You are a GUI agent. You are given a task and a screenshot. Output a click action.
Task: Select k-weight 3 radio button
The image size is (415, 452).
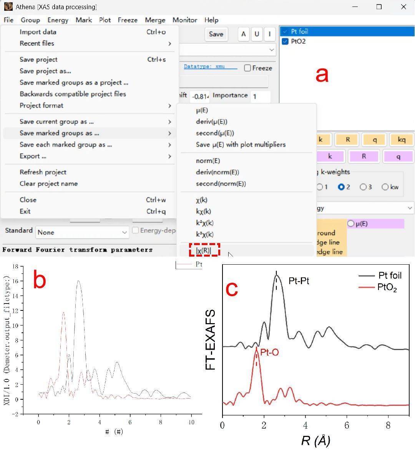pyautogui.click(x=363, y=187)
